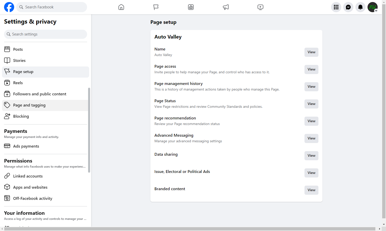View Issue, Electoral or Political Ads

(x=311, y=173)
